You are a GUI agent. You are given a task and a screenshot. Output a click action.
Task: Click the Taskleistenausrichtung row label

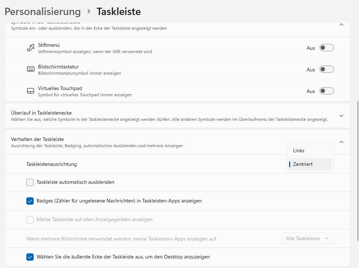[x=52, y=164]
